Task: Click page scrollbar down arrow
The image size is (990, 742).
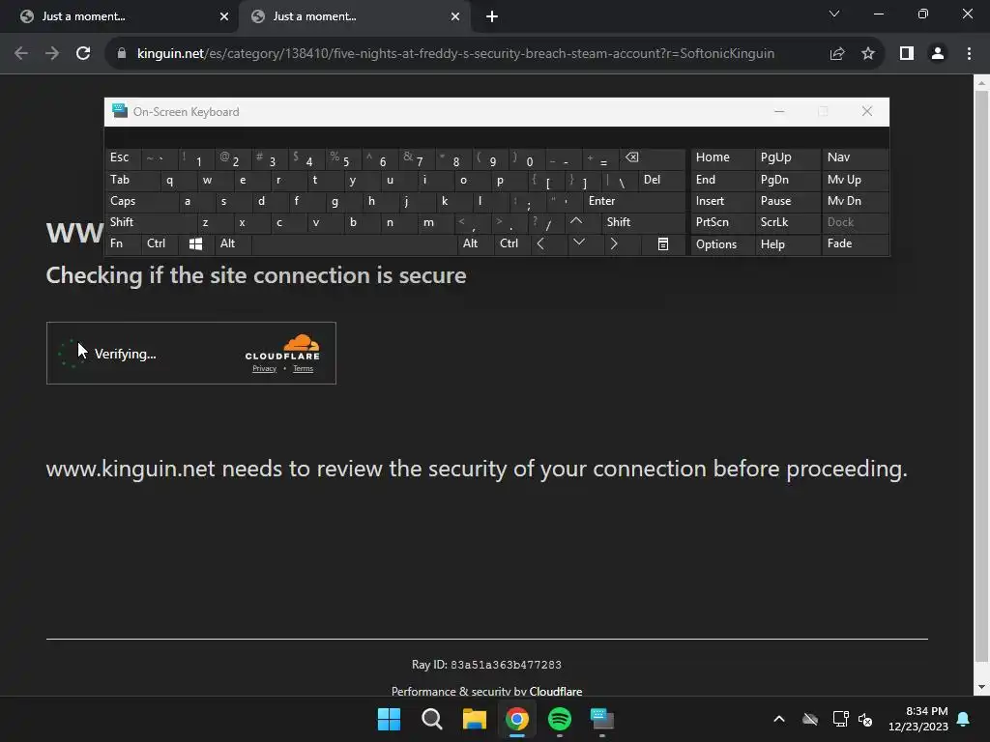Action: click(x=981, y=687)
